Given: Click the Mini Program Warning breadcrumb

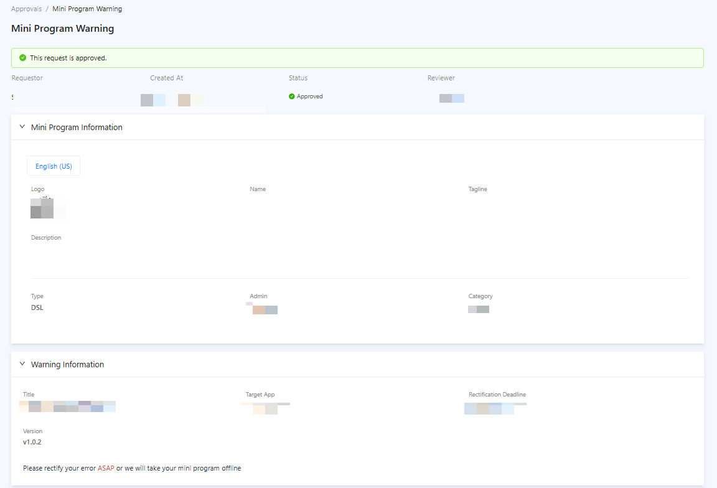Looking at the screenshot, I should point(87,9).
